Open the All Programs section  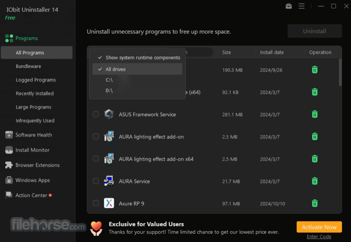pos(37,52)
